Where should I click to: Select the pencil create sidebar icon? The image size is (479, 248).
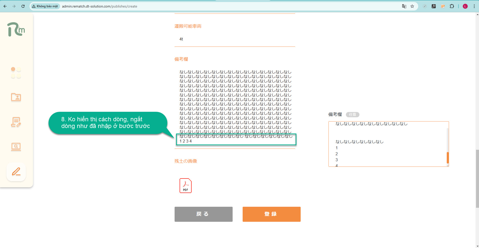(x=16, y=172)
